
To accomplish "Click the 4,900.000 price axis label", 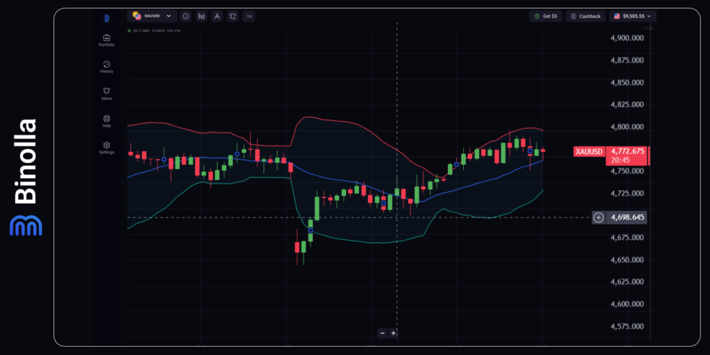I will tap(627, 38).
